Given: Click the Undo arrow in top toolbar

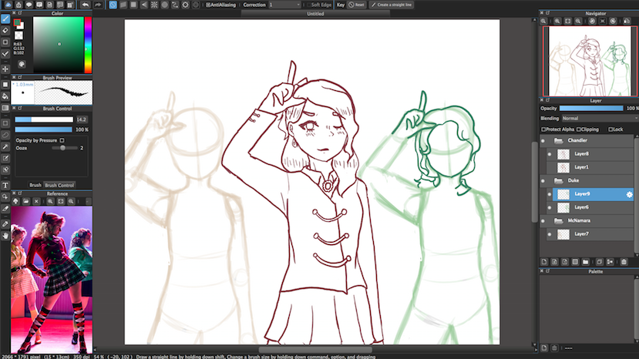Looking at the screenshot, I should [x=86, y=5].
